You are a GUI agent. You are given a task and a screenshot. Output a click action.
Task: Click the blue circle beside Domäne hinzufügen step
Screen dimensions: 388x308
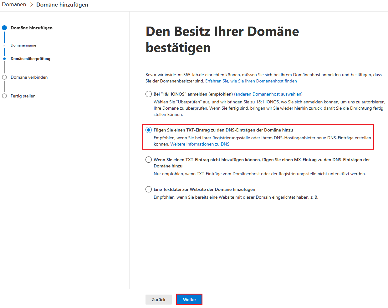(4, 28)
